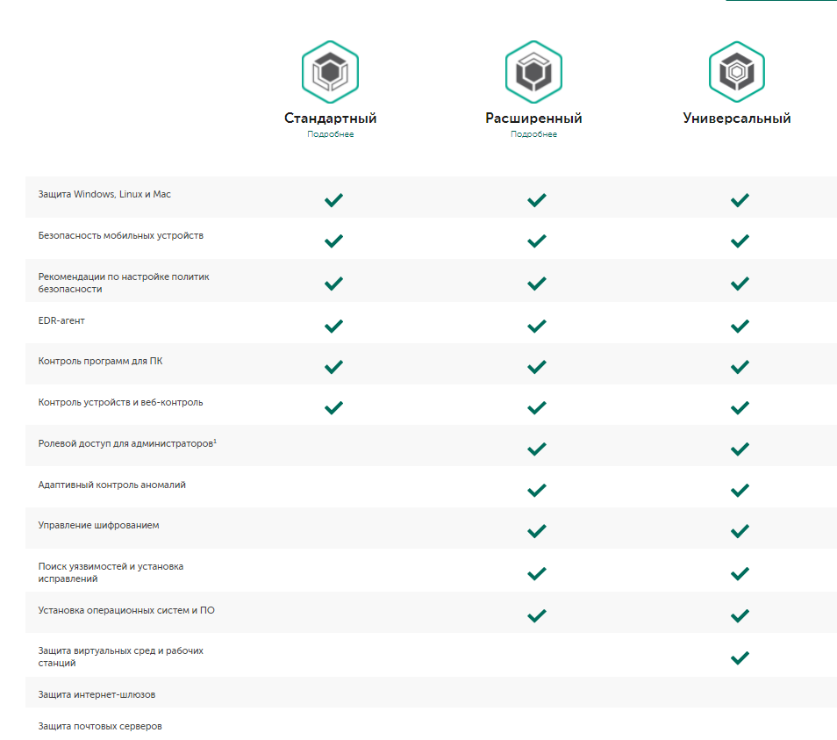
Task: Click the Ролевой доступ для администраторов label
Action: [127, 443]
